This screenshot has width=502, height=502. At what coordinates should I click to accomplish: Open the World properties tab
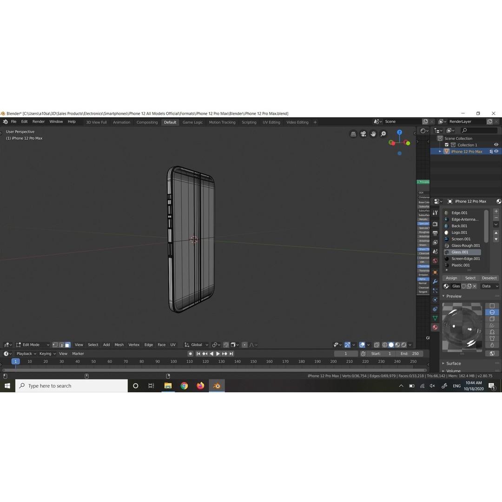(435, 261)
